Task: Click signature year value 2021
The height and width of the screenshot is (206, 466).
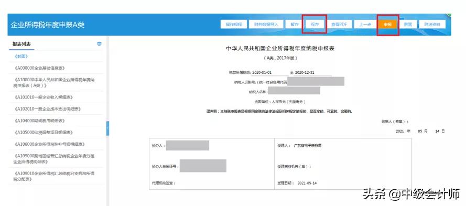Action: coord(400,131)
